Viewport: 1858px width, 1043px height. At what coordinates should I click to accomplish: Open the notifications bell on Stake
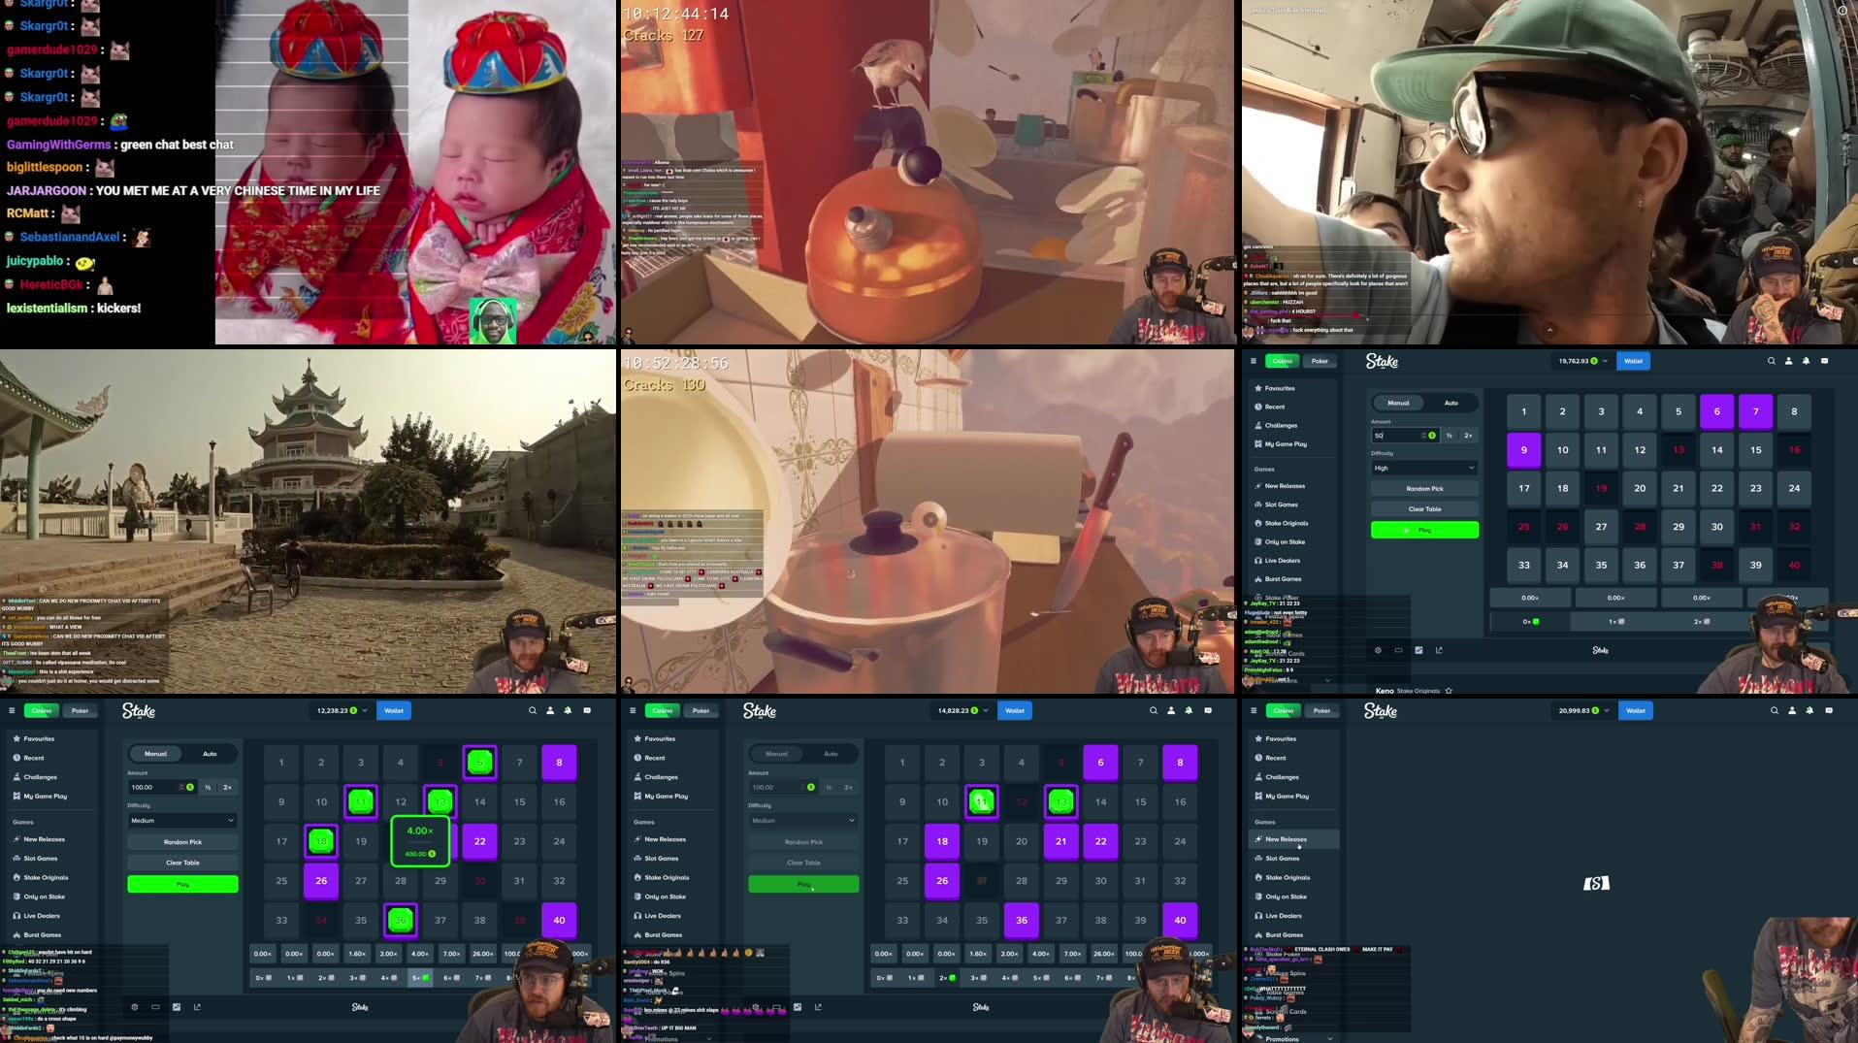1807,361
